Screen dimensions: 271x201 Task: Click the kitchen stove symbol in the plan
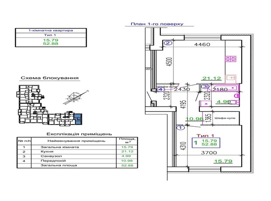click(x=230, y=59)
